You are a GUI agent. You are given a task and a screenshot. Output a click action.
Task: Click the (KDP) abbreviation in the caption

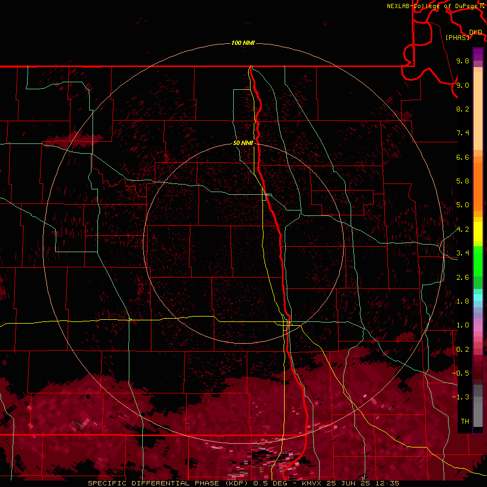[236, 483]
